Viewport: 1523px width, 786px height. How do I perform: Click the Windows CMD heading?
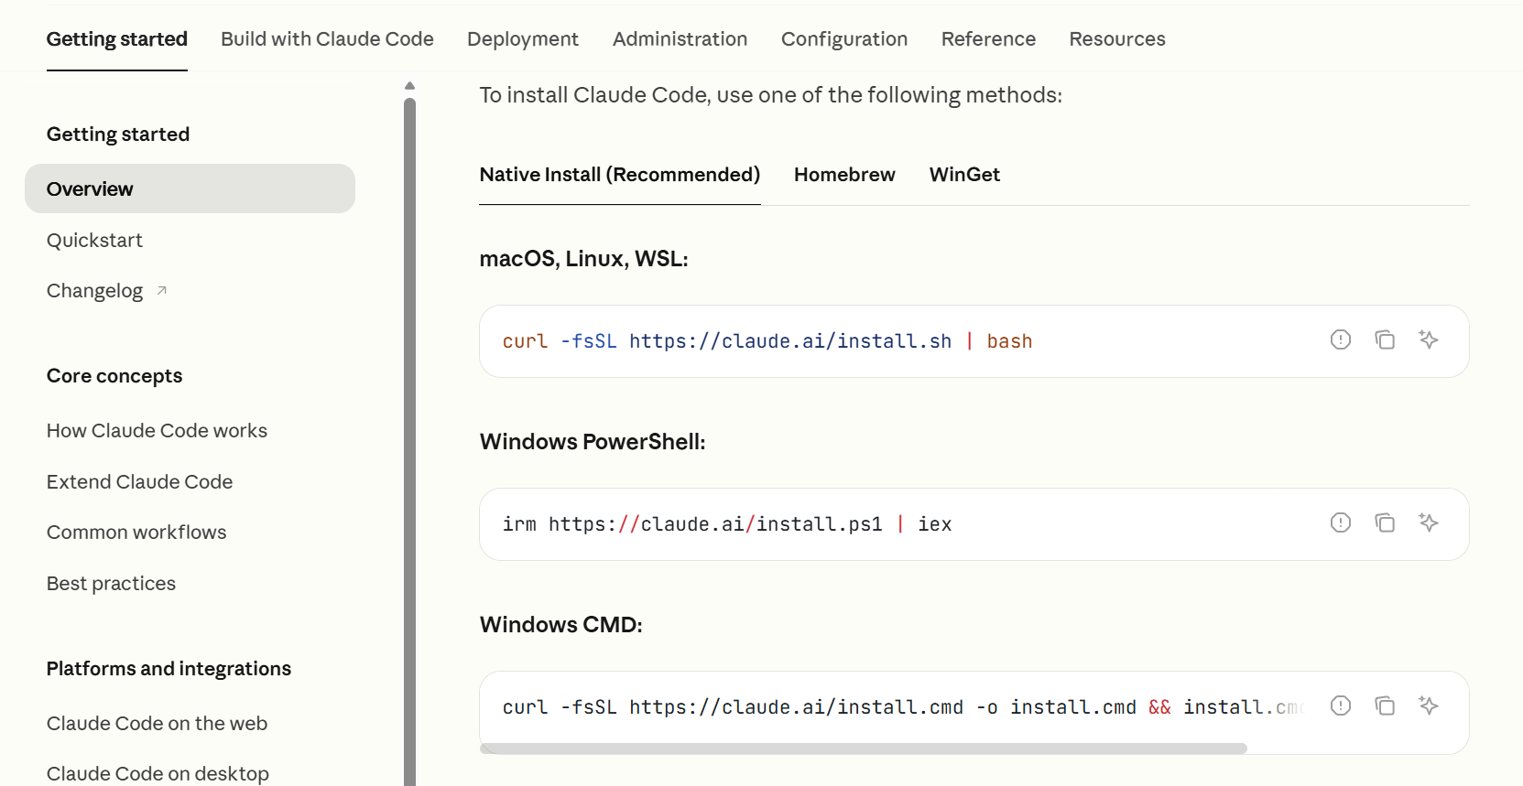561,625
